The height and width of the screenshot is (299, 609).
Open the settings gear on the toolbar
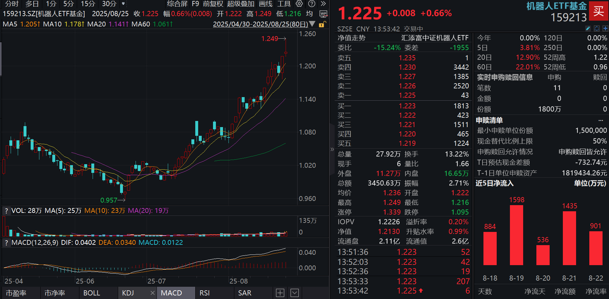[299, 4]
